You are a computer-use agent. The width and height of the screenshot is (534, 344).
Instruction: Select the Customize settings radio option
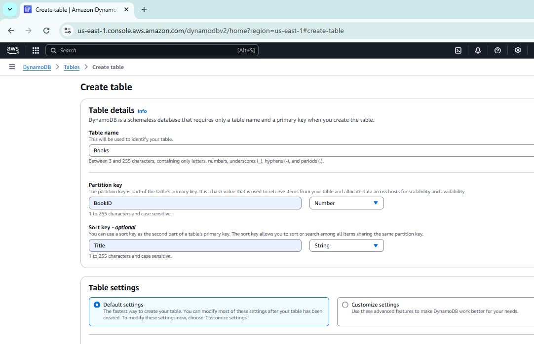tap(345, 305)
